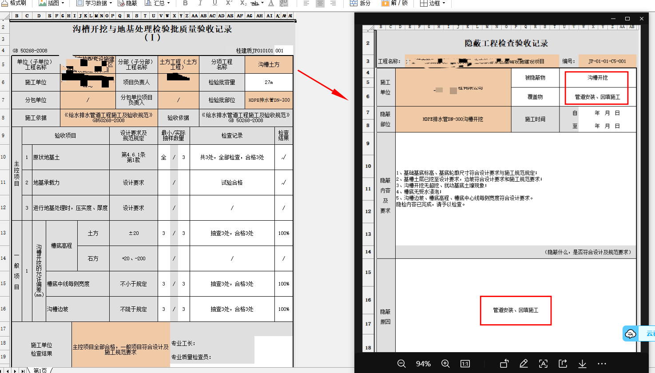Expand the 边框 border dropdown
Image resolution: width=655 pixels, height=373 pixels.
pyautogui.click(x=433, y=3)
